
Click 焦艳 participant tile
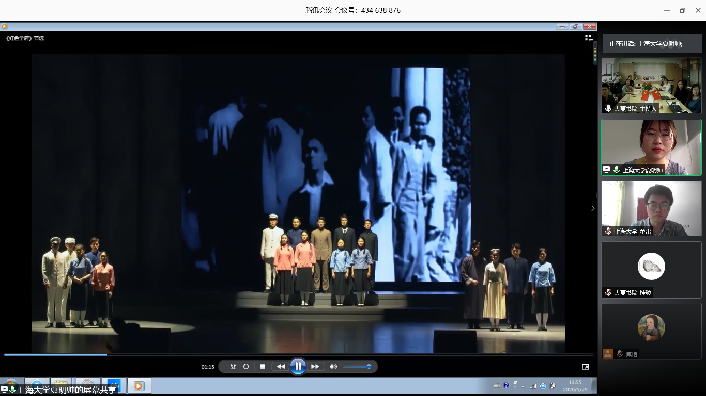651,331
